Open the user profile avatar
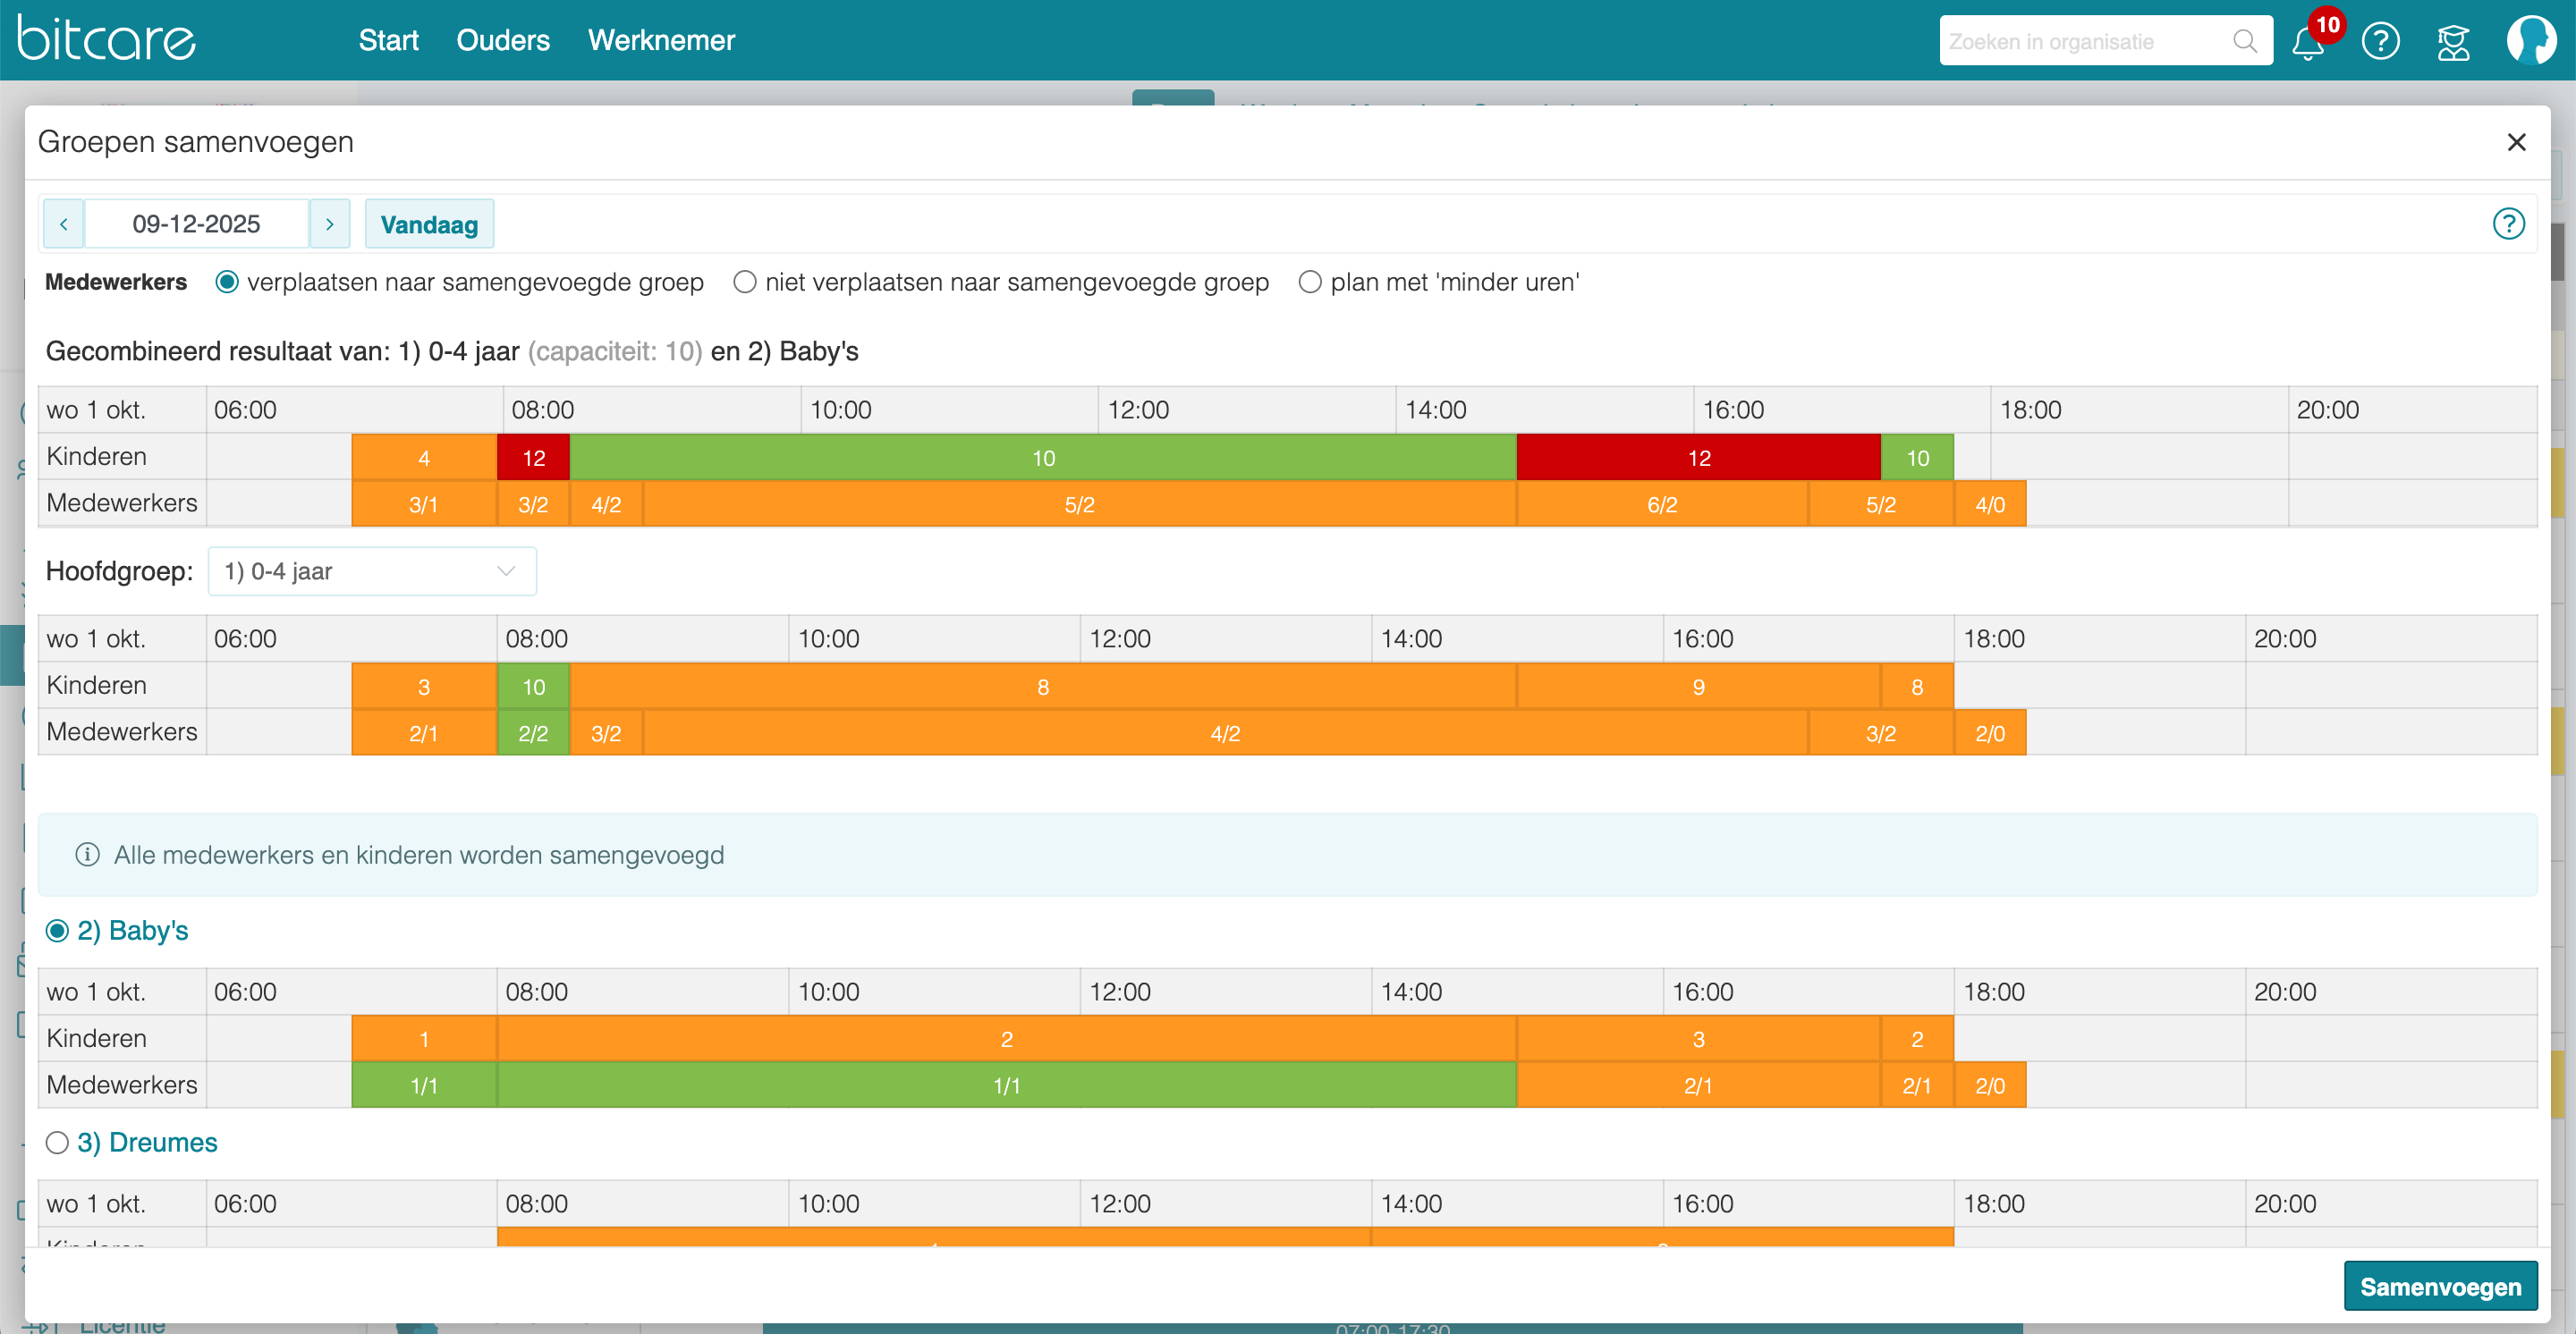The height and width of the screenshot is (1334, 2576). pos(2531,41)
